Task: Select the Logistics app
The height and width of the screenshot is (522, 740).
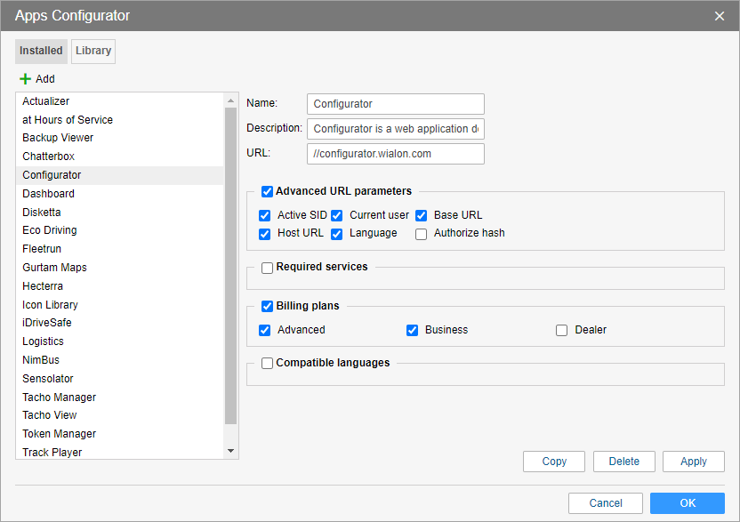Action: click(119, 341)
